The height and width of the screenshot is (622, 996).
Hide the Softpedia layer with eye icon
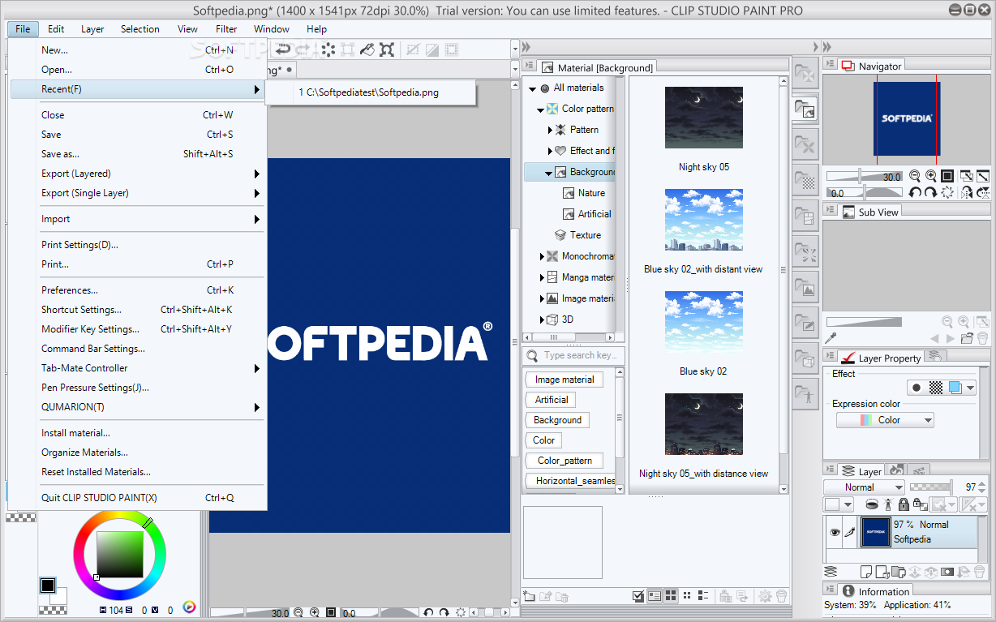(834, 532)
